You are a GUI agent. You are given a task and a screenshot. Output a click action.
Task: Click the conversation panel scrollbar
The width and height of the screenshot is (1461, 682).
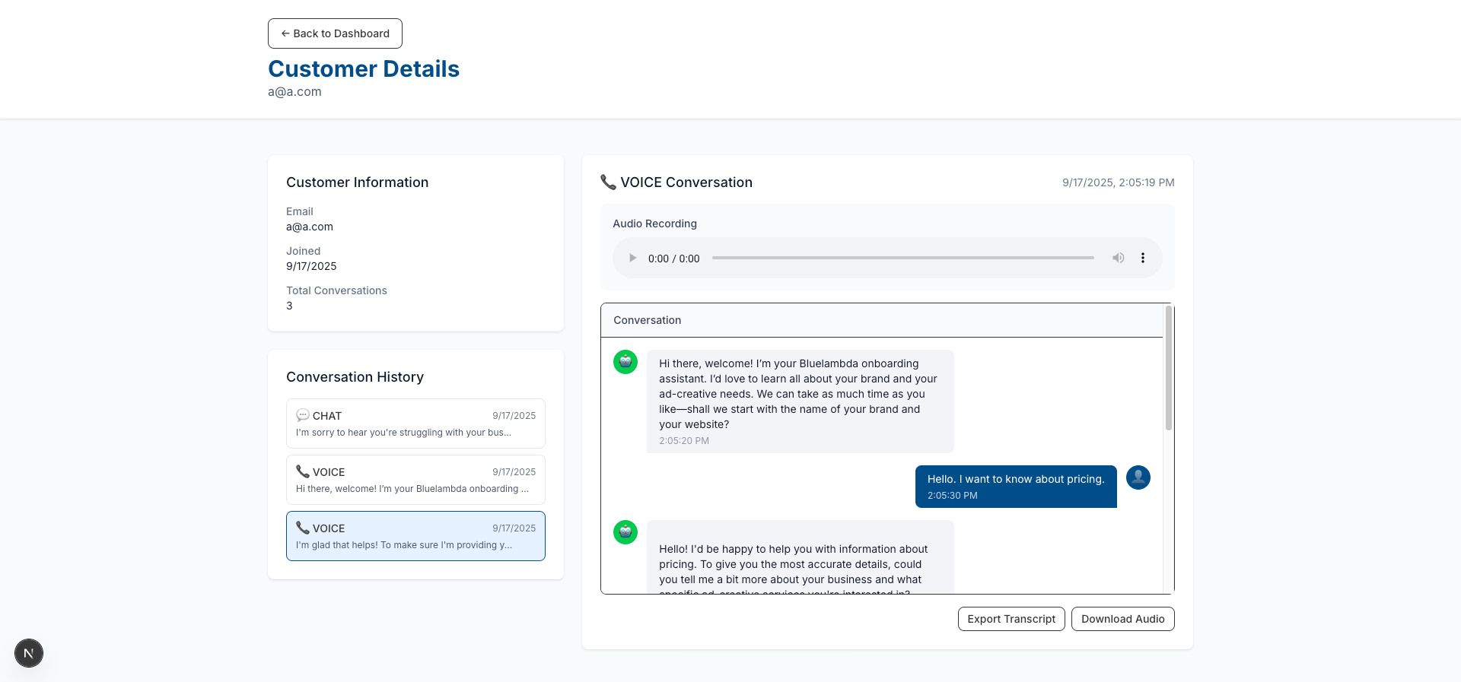[x=1168, y=369]
